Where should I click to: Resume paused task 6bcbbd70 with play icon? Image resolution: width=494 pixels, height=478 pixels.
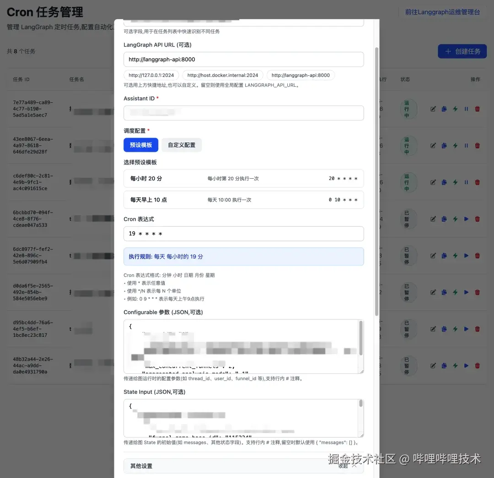tap(466, 219)
